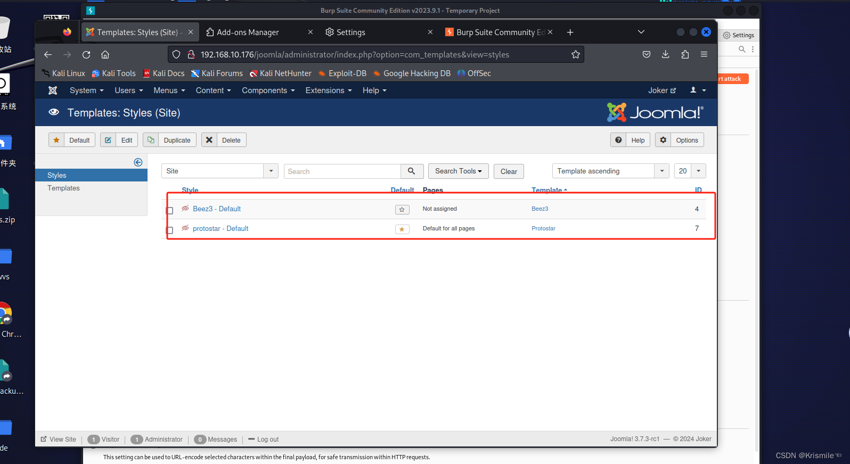Open Template ascending sort dropdown
Screen dimensions: 850x464
(611, 171)
